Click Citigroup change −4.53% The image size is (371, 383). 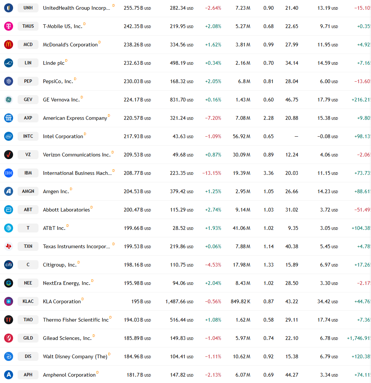tap(213, 265)
